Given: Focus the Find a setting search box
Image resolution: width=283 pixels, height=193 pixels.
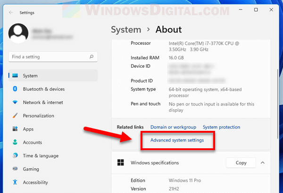Looking at the screenshot, I should click(53, 57).
